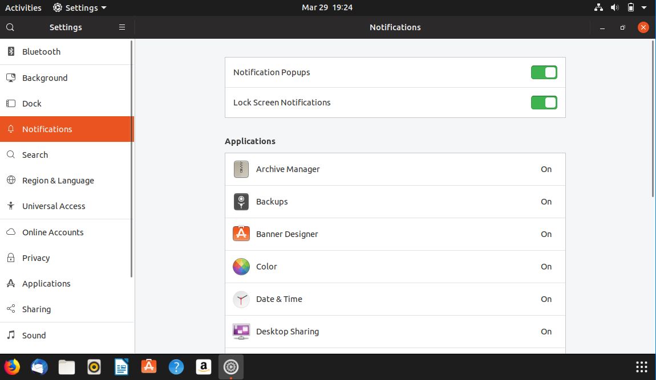Switch to the Privacy settings section
656x380 pixels.
pos(37,258)
